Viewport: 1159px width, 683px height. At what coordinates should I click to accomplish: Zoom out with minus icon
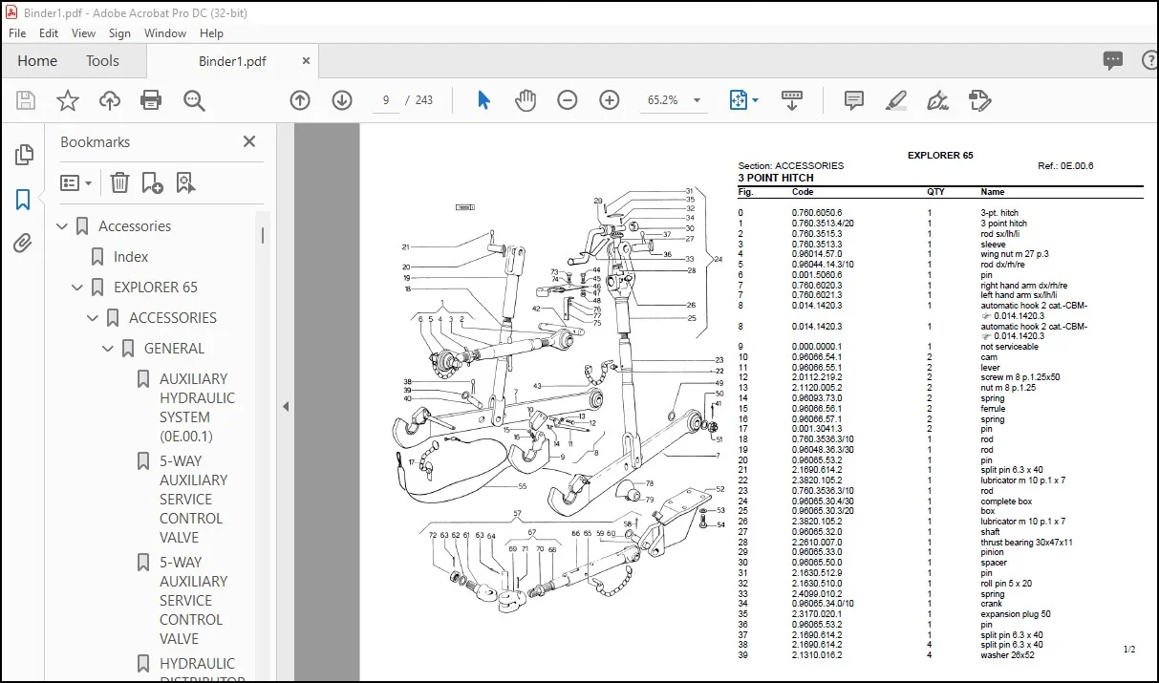click(x=568, y=100)
